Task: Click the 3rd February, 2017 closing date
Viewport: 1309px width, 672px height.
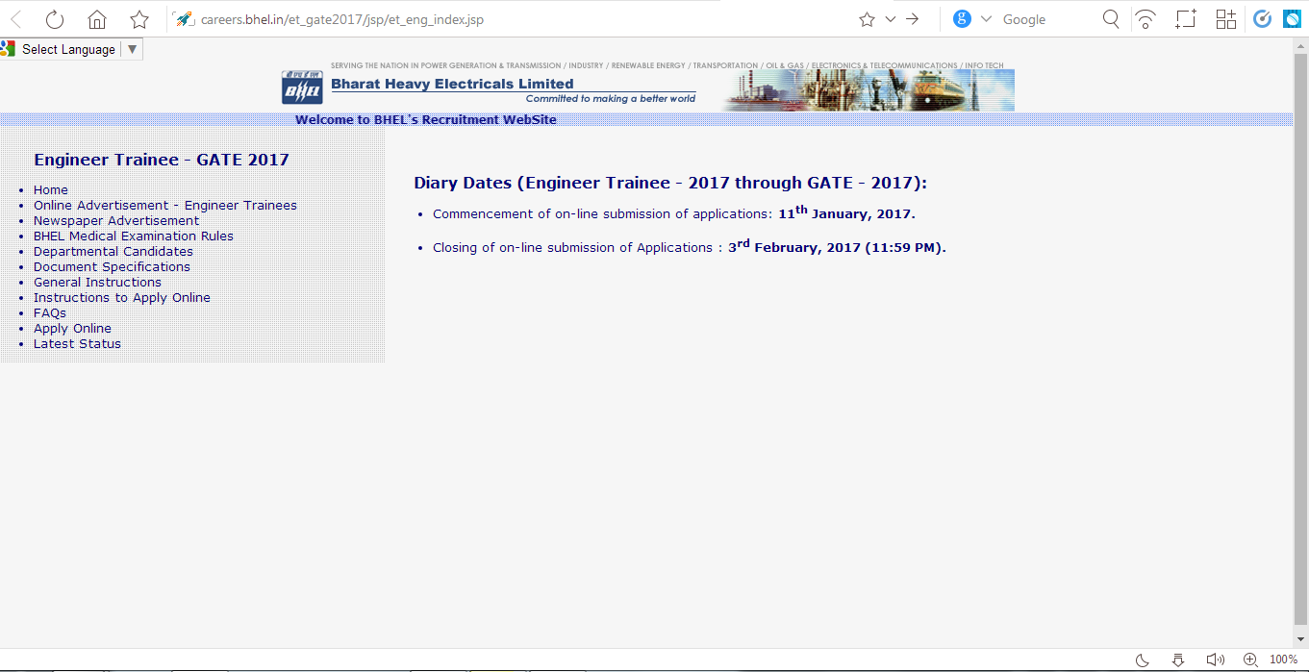Action: click(837, 247)
